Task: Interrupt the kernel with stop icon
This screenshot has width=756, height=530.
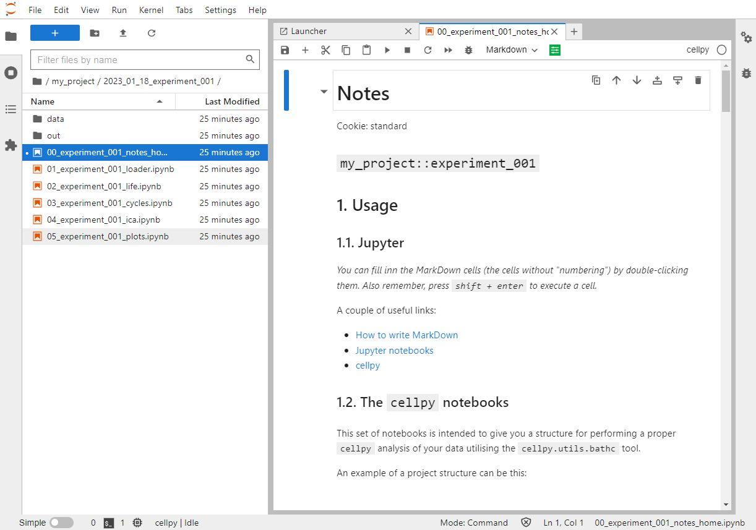Action: 407,50
